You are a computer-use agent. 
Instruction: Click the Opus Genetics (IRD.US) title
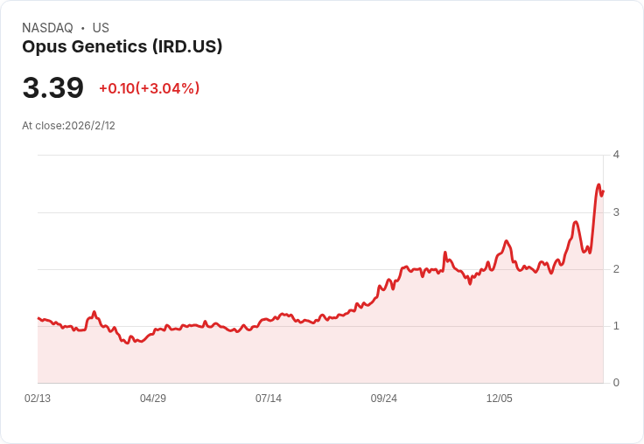pyautogui.click(x=122, y=47)
